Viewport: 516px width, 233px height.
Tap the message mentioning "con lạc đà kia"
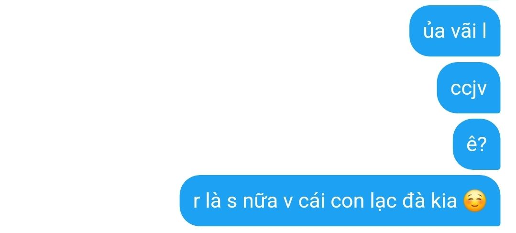340,201
